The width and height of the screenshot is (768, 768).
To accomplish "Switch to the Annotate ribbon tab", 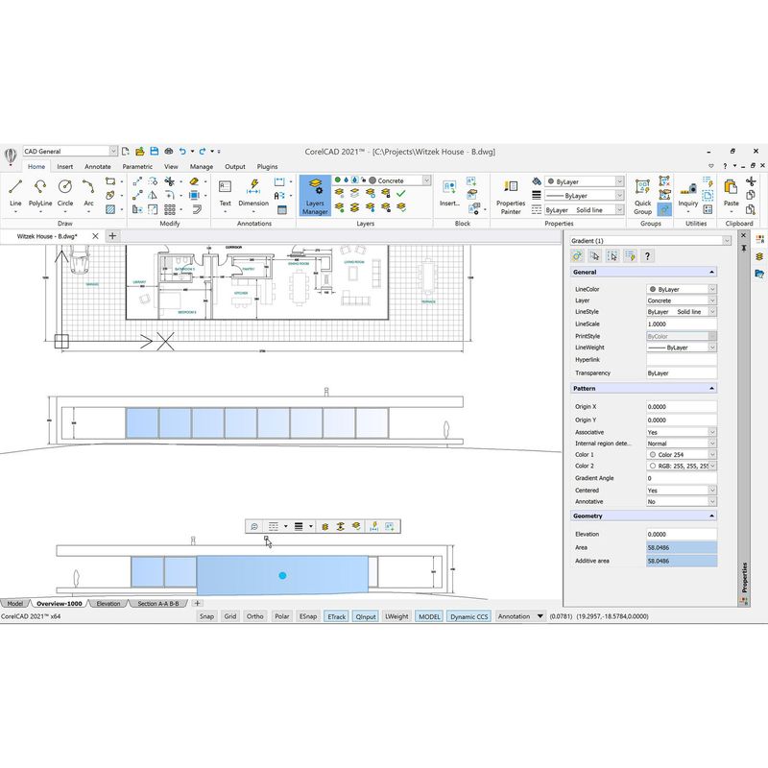I will [98, 166].
